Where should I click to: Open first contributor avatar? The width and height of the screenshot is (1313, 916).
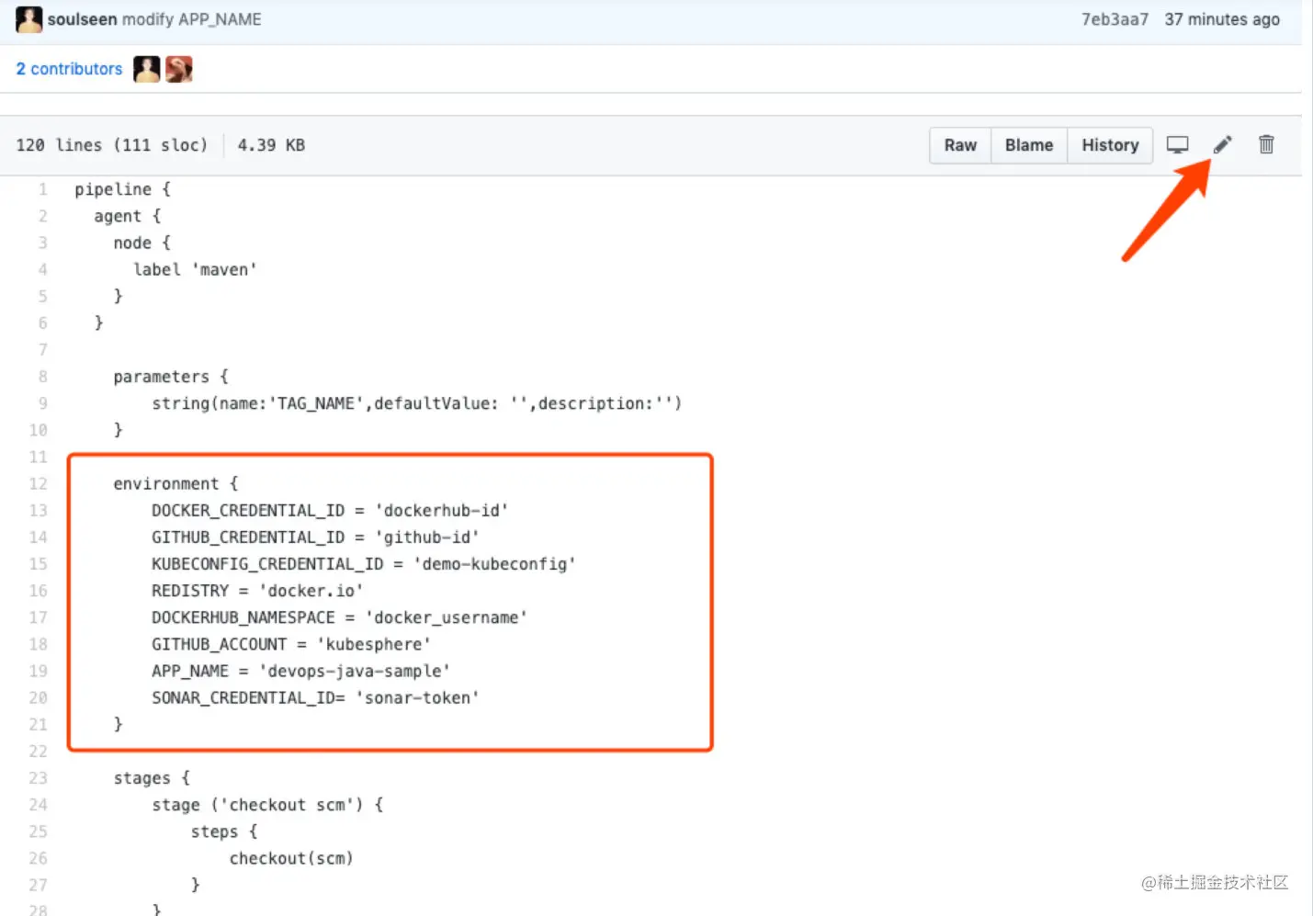click(147, 69)
